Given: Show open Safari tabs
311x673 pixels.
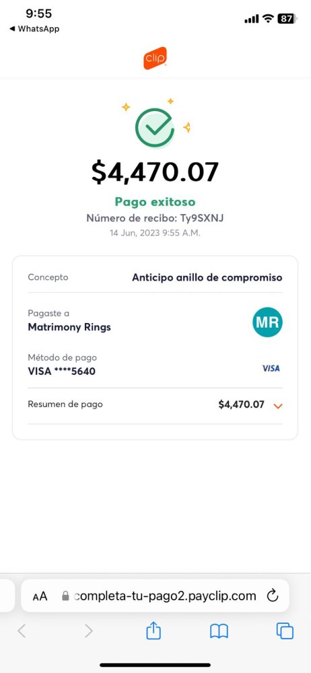Looking at the screenshot, I should [285, 631].
